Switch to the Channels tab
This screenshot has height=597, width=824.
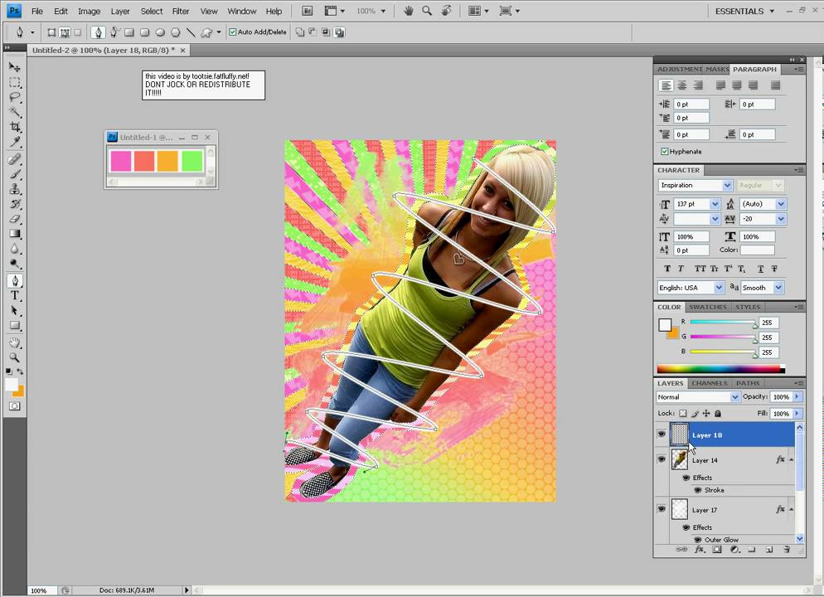[709, 383]
